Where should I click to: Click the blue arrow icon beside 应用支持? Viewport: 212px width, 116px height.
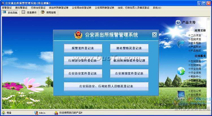pos(181,43)
